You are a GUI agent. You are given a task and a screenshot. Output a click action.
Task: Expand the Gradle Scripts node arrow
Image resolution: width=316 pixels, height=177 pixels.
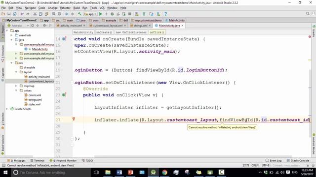coord(7,109)
